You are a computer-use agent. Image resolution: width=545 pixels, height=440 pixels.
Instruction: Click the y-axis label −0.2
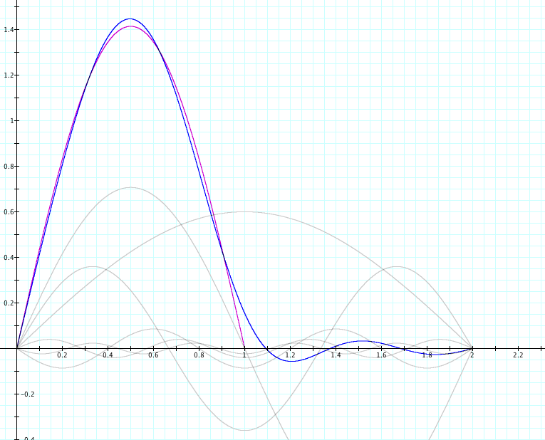tap(28, 394)
